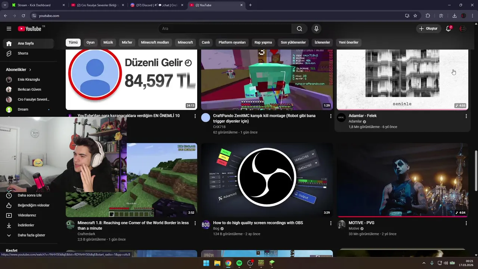
Task: Select the Tümü filter chip
Action: [x=73, y=42]
